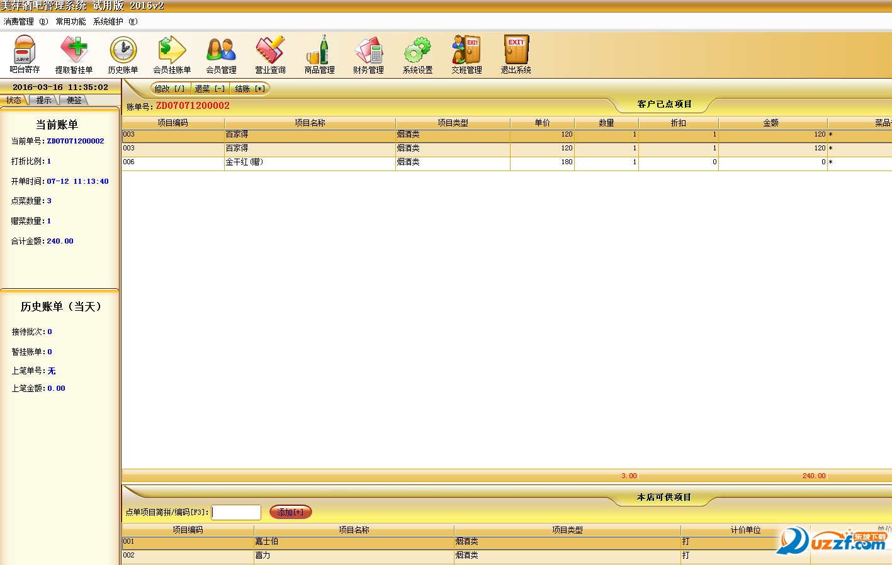This screenshot has width=892, height=565.
Task: Open the 消费管理 menu
Action: click(x=25, y=21)
